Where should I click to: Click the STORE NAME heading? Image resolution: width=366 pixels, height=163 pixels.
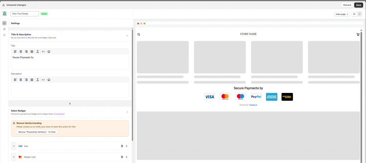tap(248, 34)
